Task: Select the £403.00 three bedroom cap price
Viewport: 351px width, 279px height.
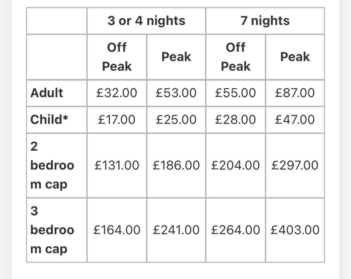Action: [295, 230]
